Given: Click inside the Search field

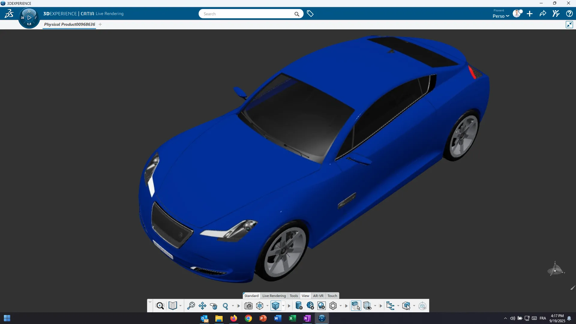Looking at the screenshot, I should pos(246,13).
